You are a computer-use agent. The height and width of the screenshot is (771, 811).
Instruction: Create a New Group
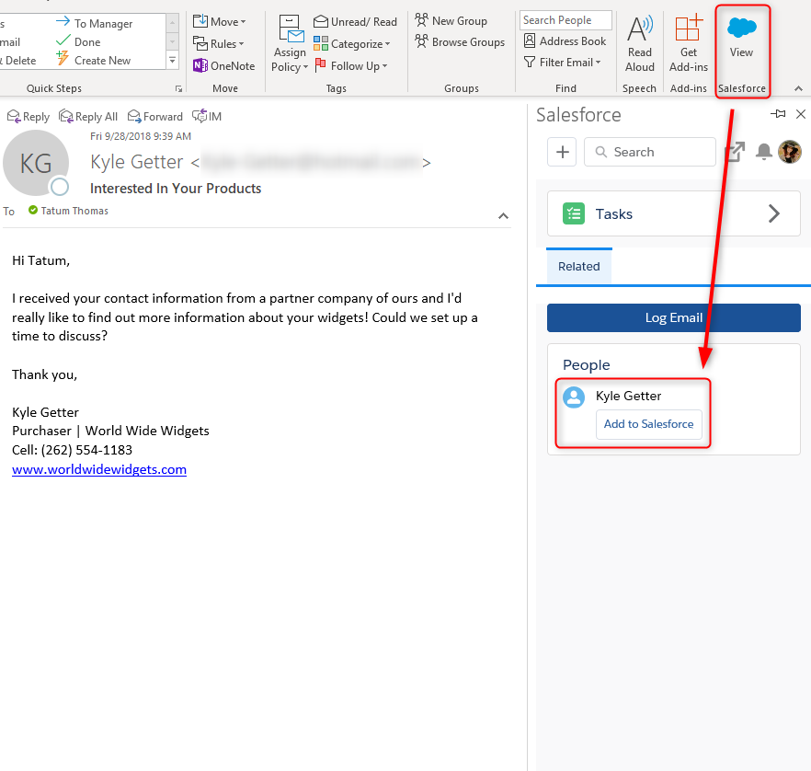coord(451,20)
